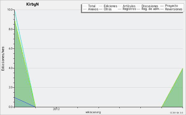Image resolution: width=186 pixels, height=115 pixels.
Task: Click the 6.0 y-axis label
Action: coord(11,48)
